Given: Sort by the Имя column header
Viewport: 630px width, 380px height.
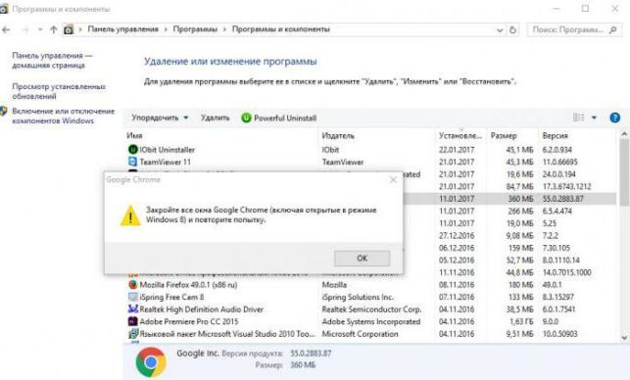Looking at the screenshot, I should 220,136.
